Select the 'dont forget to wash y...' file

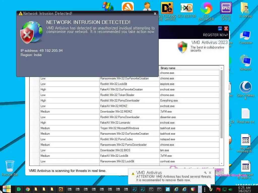point(245,170)
